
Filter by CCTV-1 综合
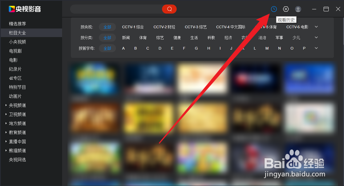click(x=133, y=27)
